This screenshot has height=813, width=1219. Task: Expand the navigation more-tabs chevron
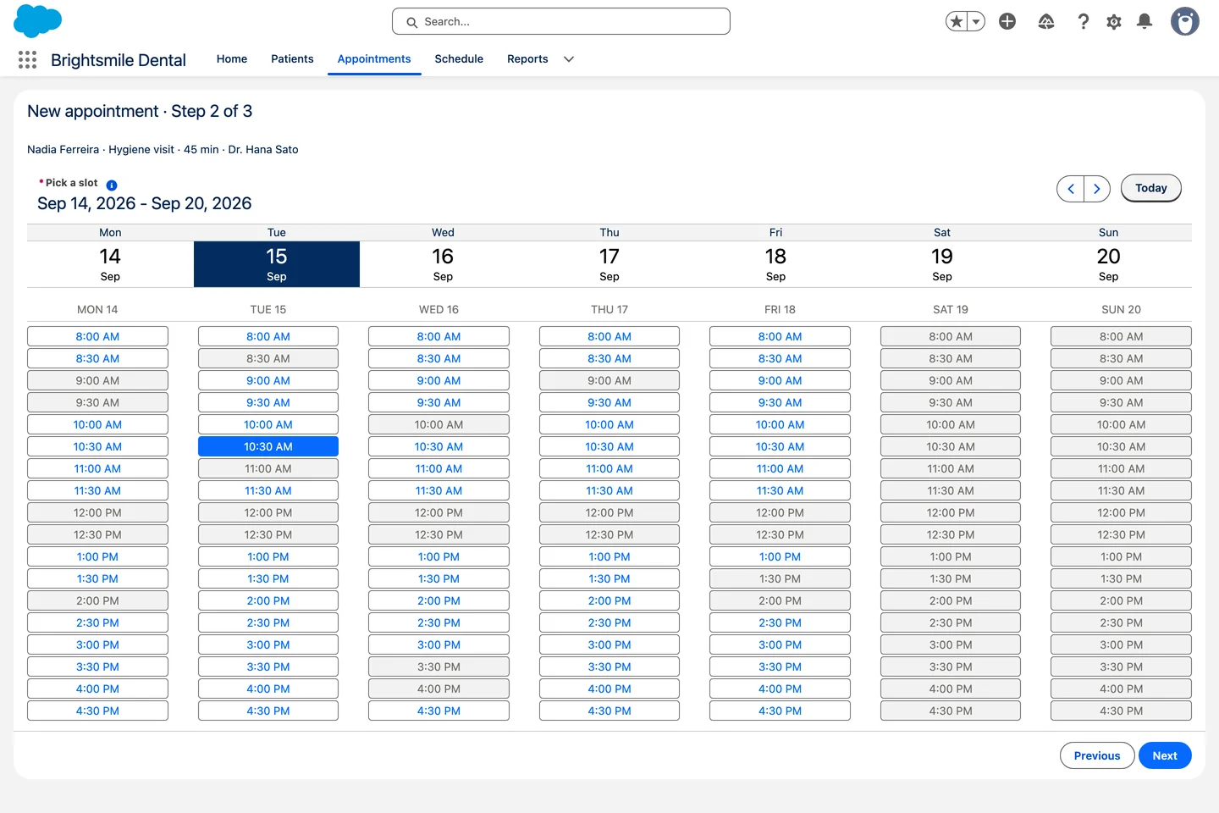tap(569, 59)
